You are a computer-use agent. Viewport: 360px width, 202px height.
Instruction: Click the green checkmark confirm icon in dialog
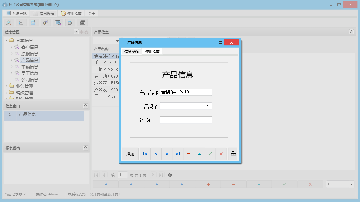click(x=210, y=153)
